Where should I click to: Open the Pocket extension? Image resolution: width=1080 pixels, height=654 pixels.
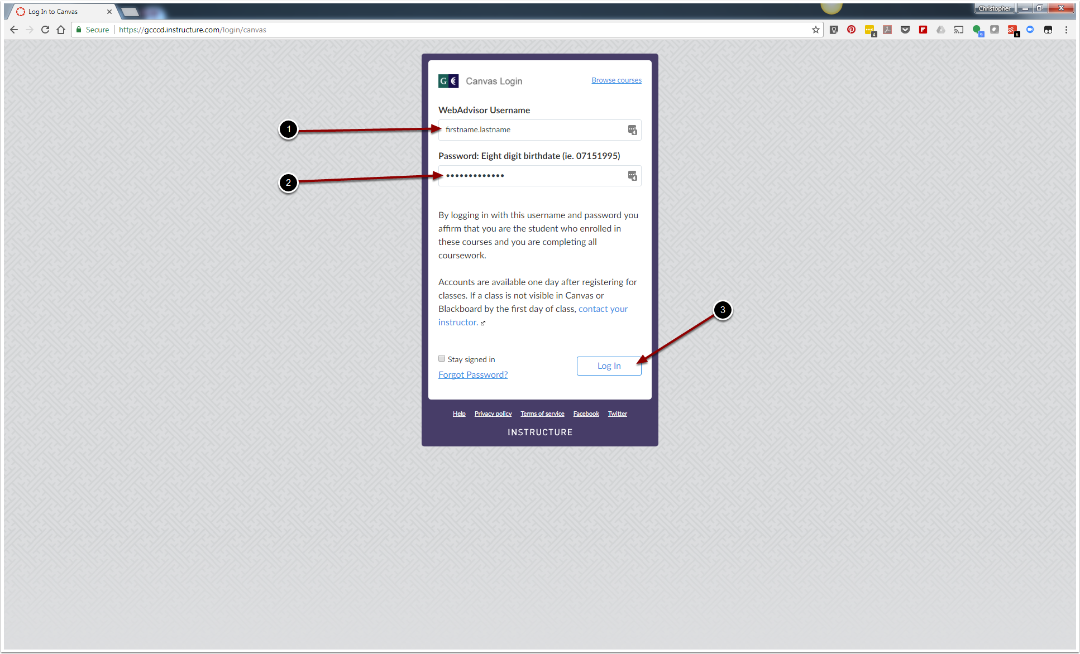point(905,30)
